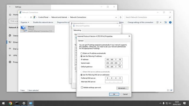The image size is (189, 106).
Task: Click the Back arrow in Network Connections
Action: [x=21, y=17]
